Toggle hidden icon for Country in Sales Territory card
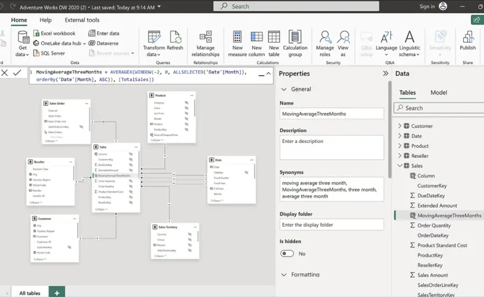Viewport: 484px width, 297px height. (x=190, y=234)
